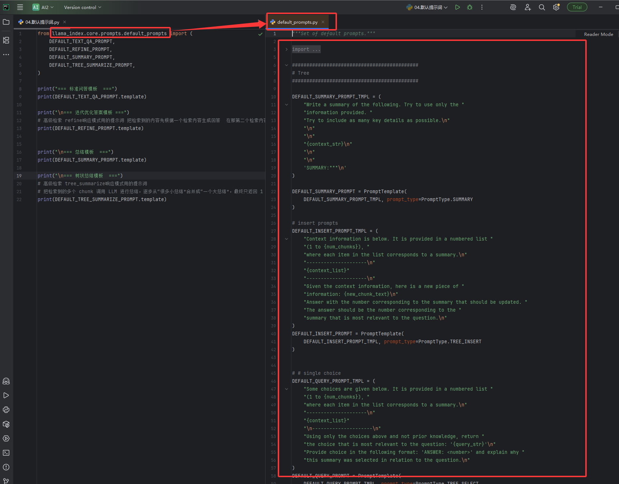619x484 pixels.
Task: Switch to the 04.默认提示词.py editor tab
Action: coord(42,22)
